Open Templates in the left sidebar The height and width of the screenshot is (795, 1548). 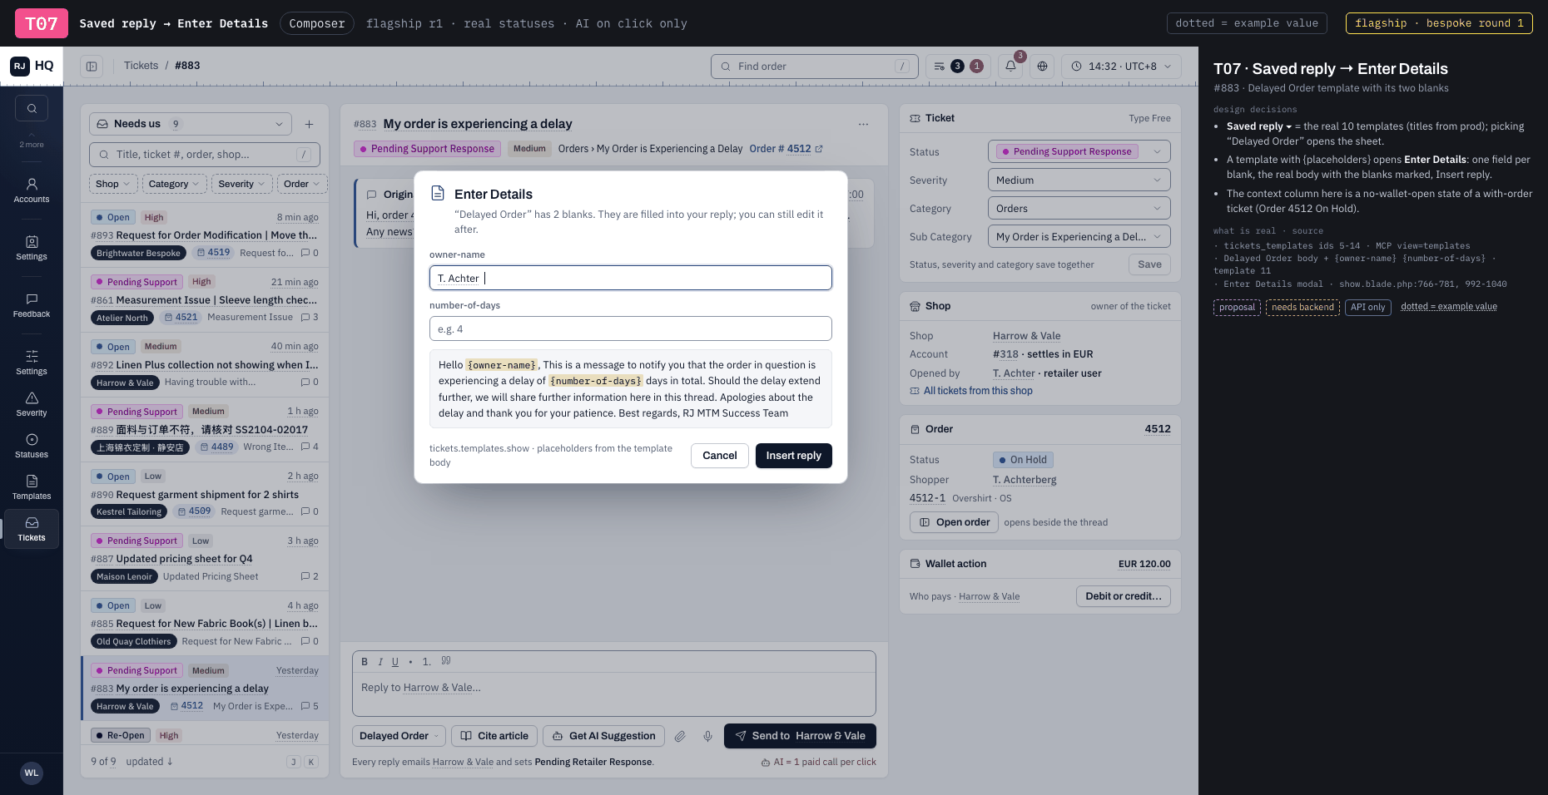[x=32, y=487]
